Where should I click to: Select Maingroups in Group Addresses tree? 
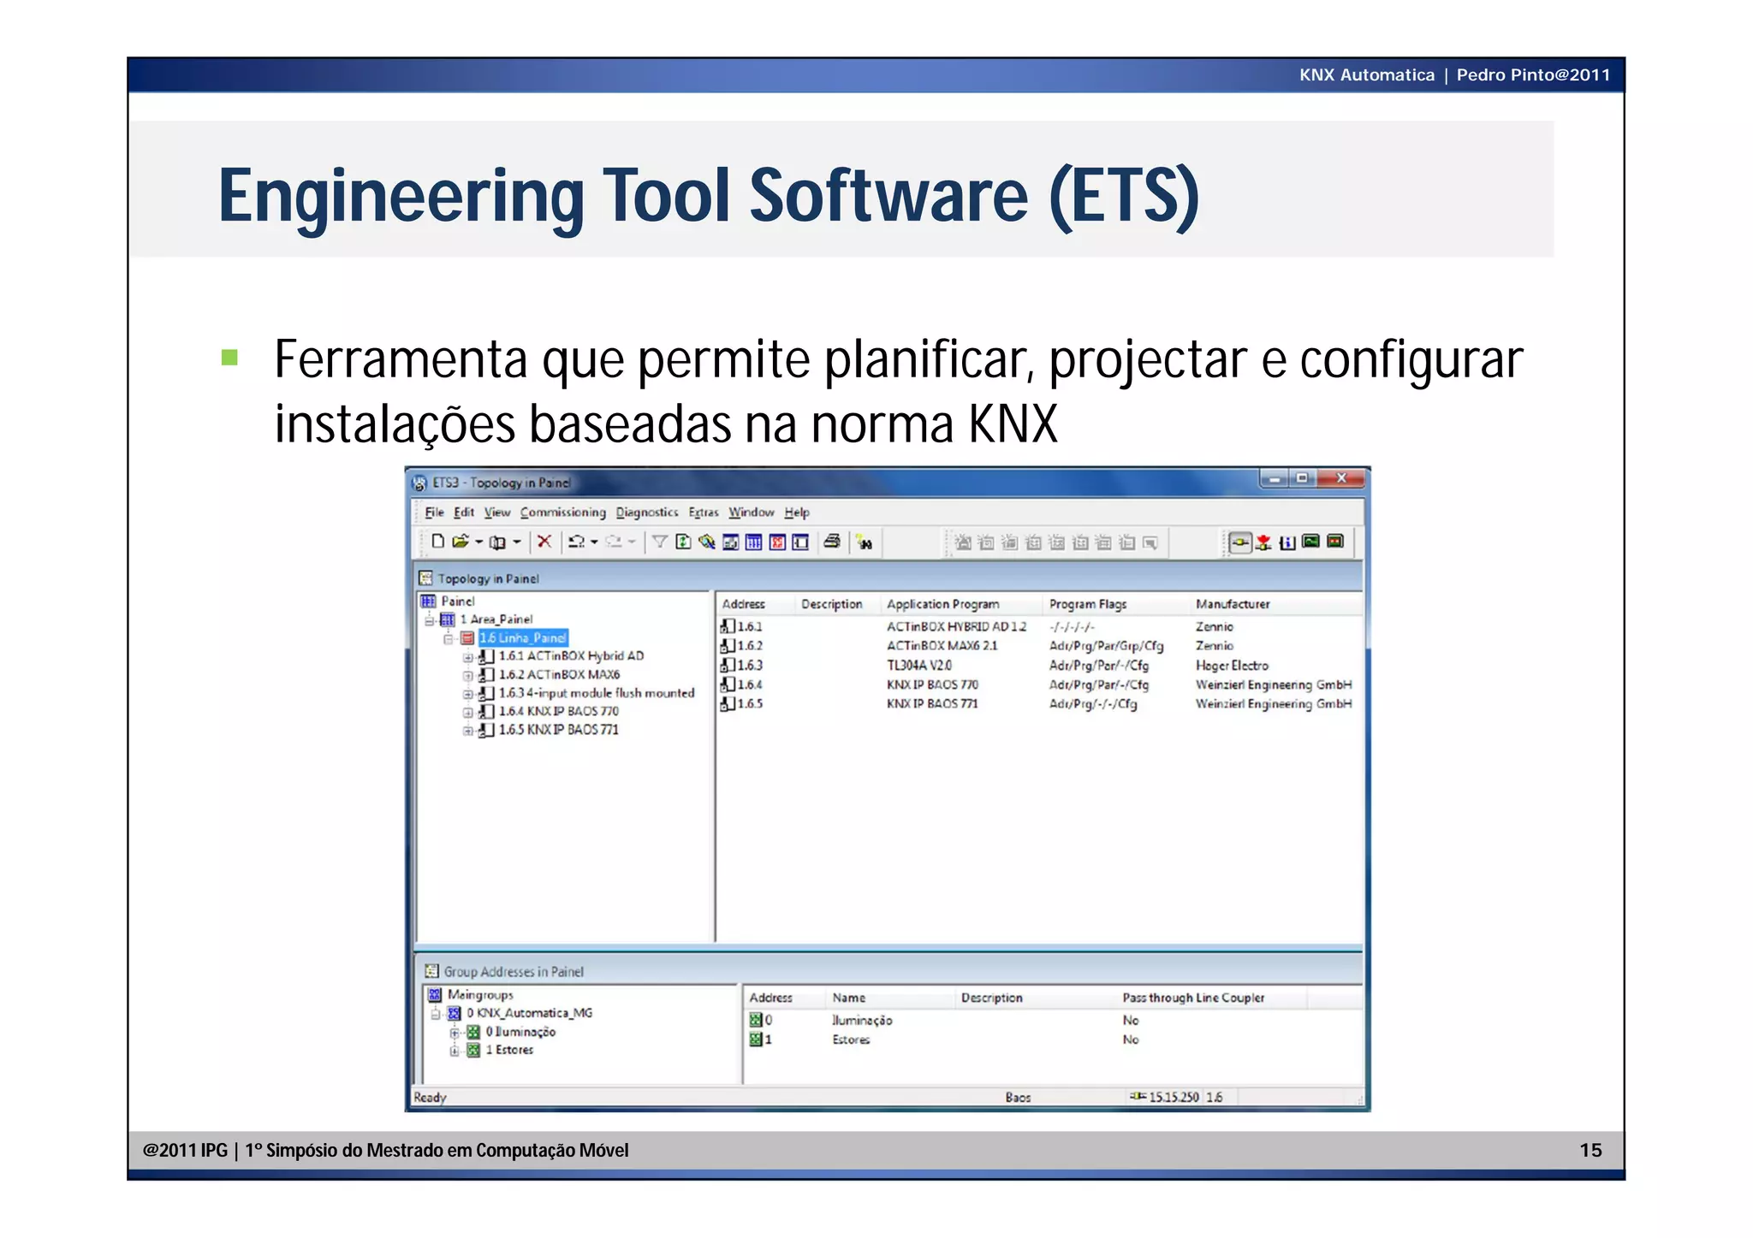pos(480,995)
